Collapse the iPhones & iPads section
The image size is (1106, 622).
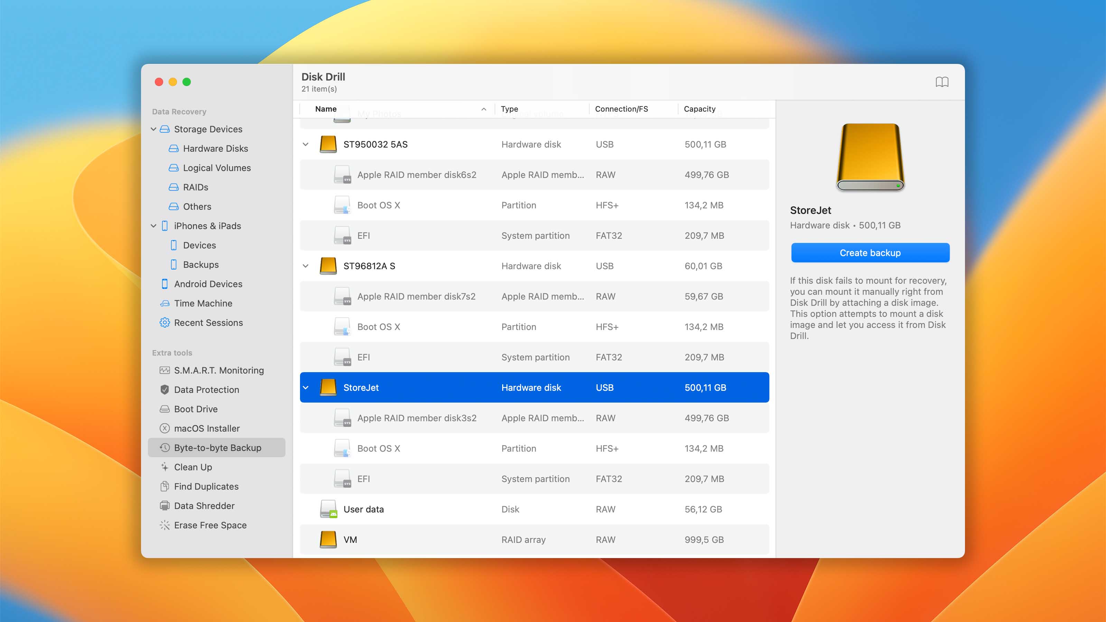coord(153,226)
